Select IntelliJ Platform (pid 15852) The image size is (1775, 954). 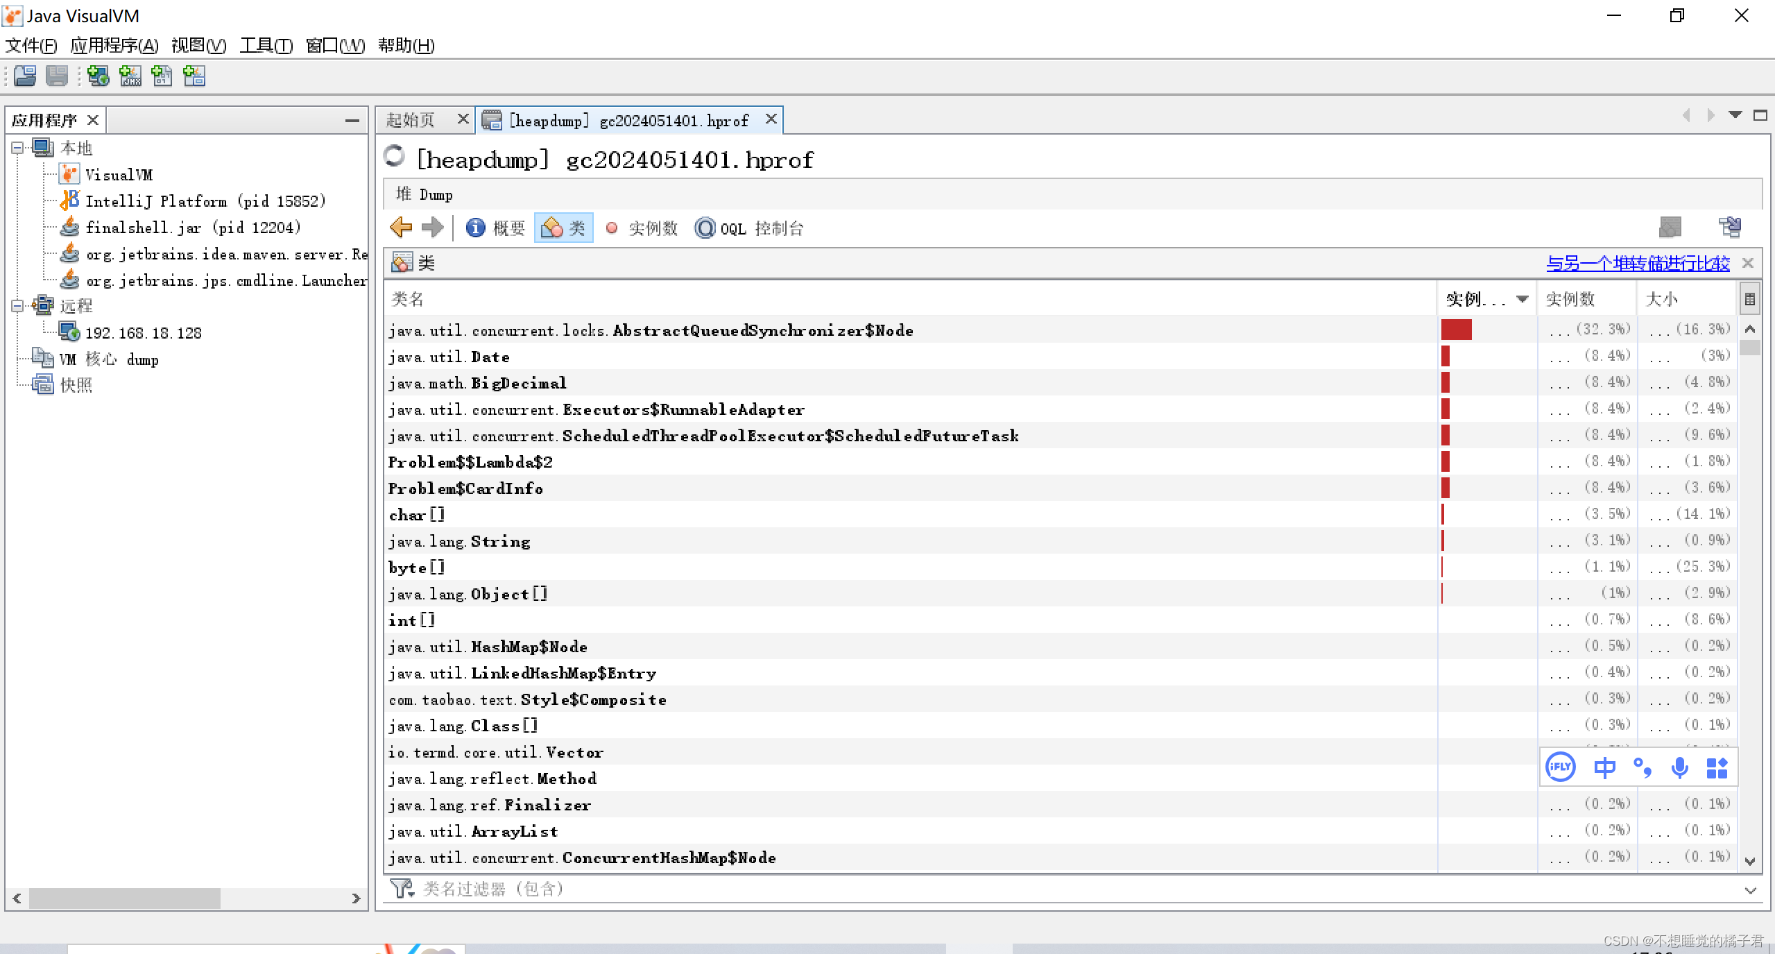(x=193, y=201)
